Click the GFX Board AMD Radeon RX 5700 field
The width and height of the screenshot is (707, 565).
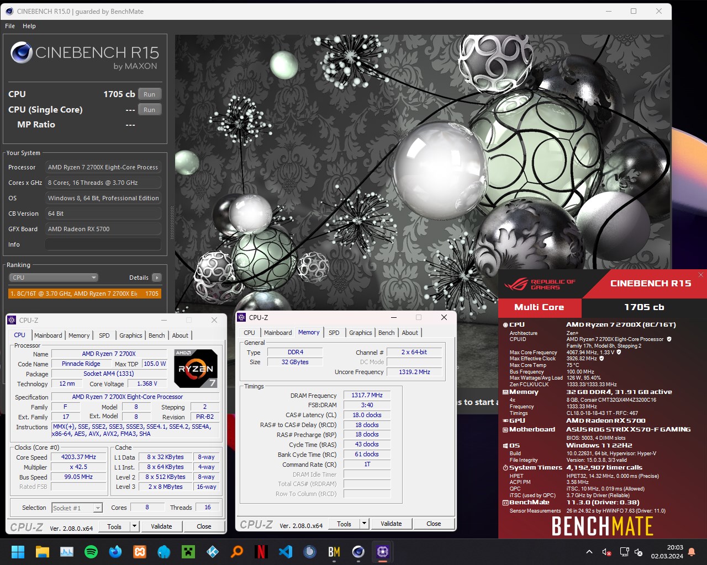click(103, 229)
